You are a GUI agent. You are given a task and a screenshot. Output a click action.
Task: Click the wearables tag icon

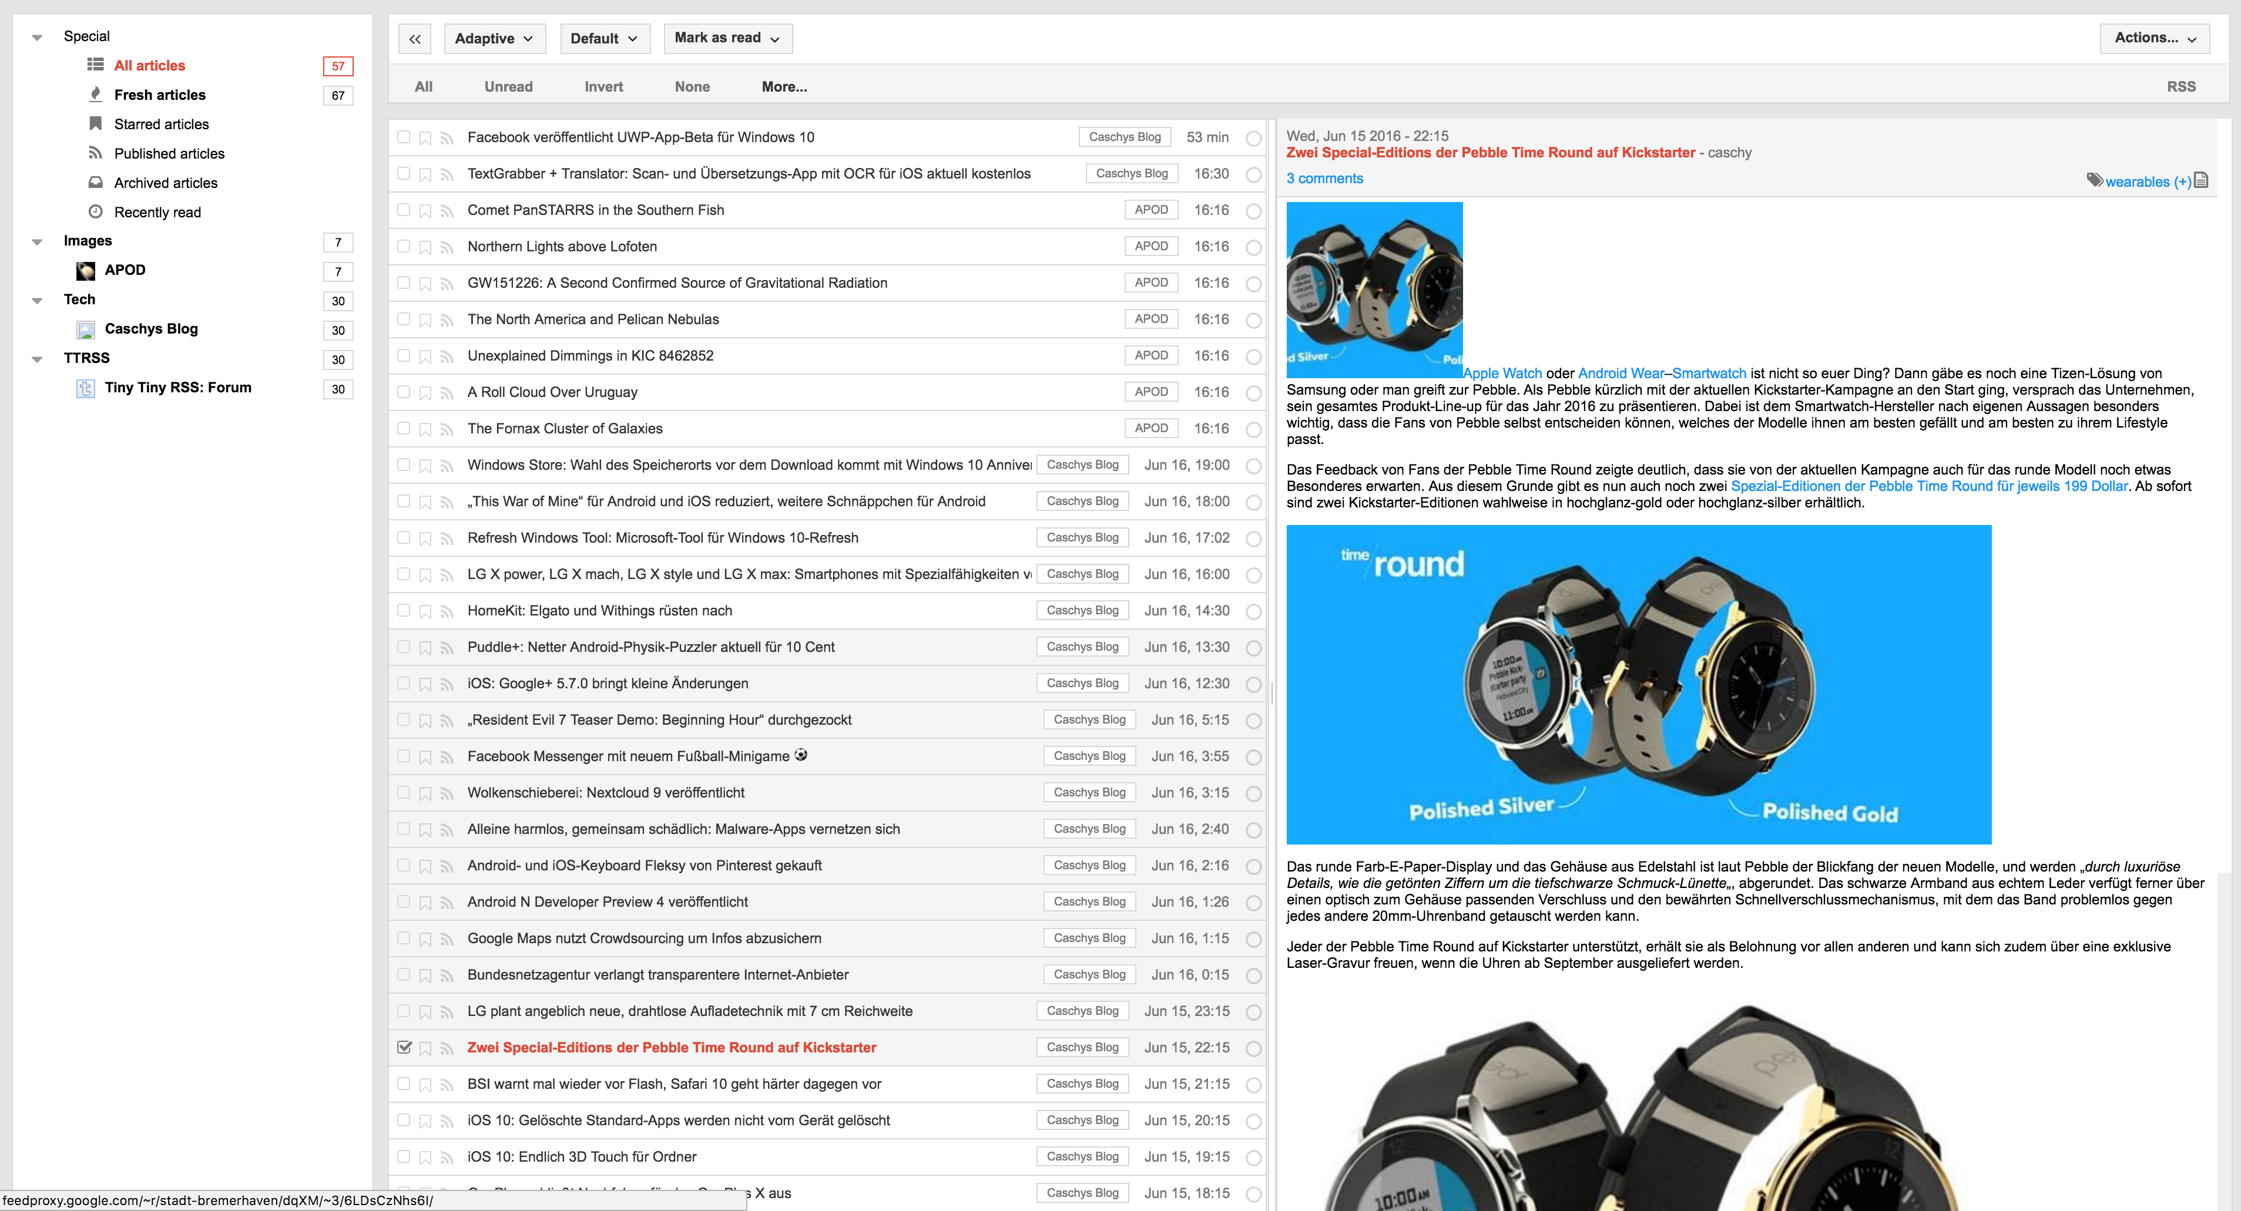(2095, 180)
